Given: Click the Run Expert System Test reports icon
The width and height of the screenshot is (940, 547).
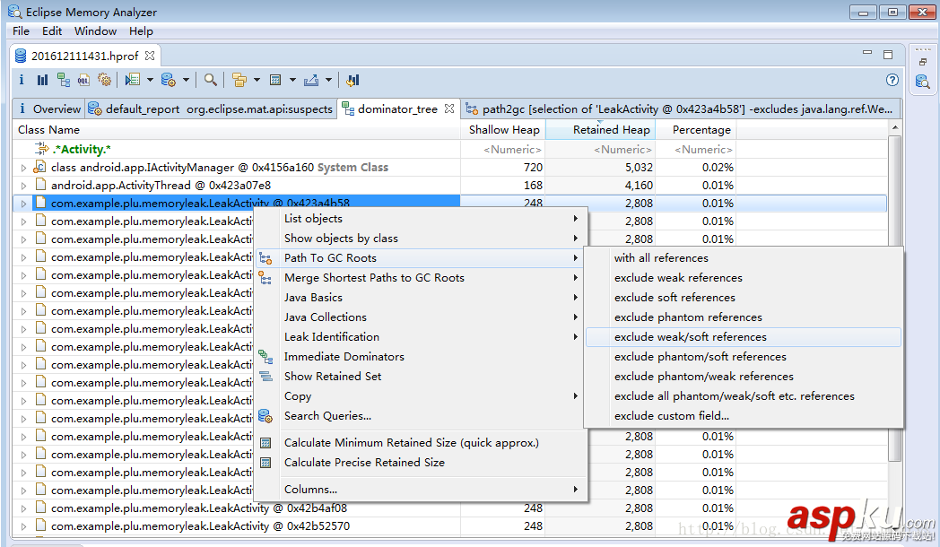Looking at the screenshot, I should click(133, 80).
